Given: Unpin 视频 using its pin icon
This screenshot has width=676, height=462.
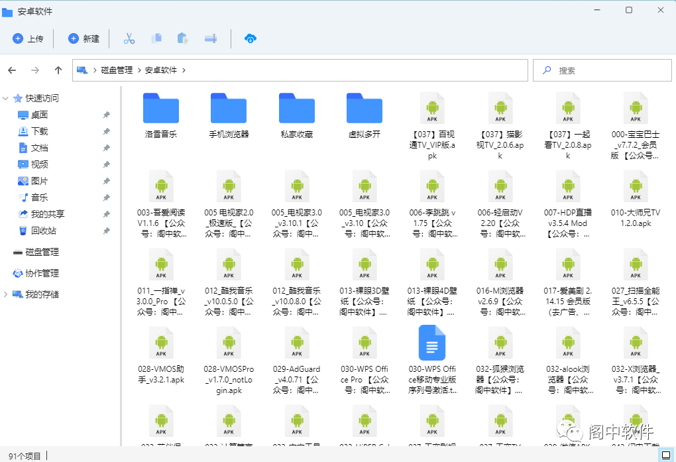Looking at the screenshot, I should click(107, 164).
